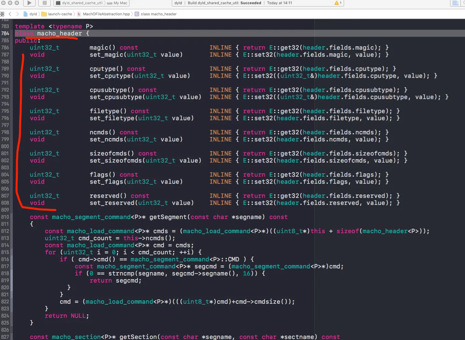Open the build warning indicator

click(x=338, y=3)
